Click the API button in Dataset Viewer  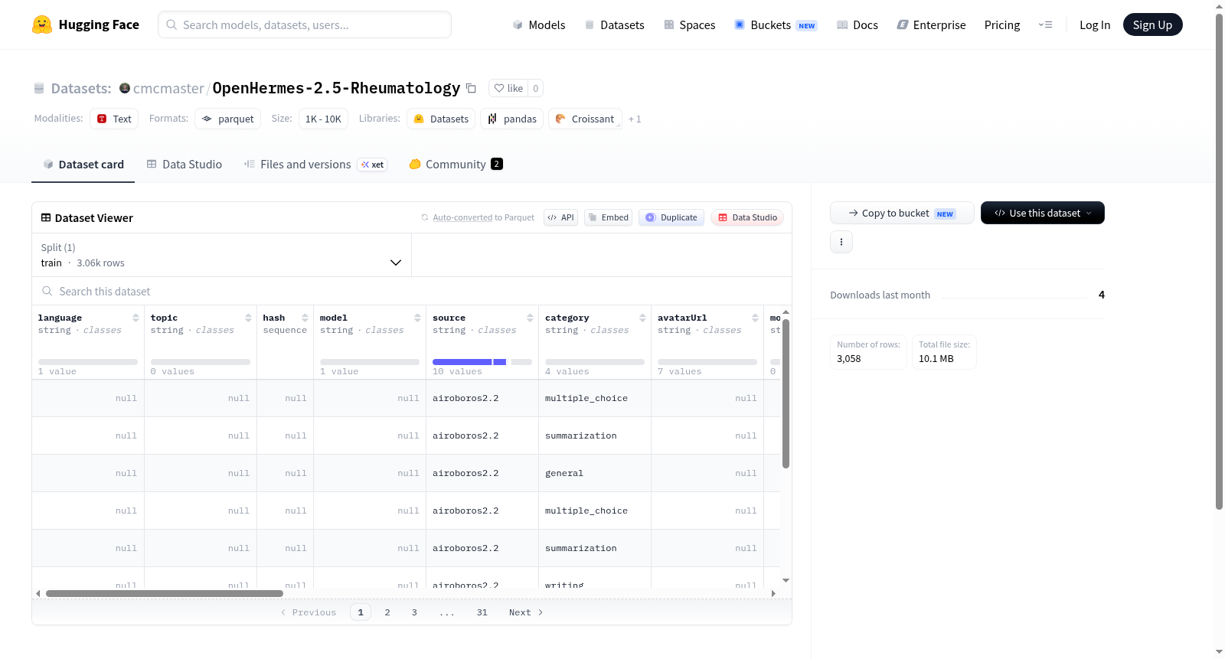click(x=560, y=217)
